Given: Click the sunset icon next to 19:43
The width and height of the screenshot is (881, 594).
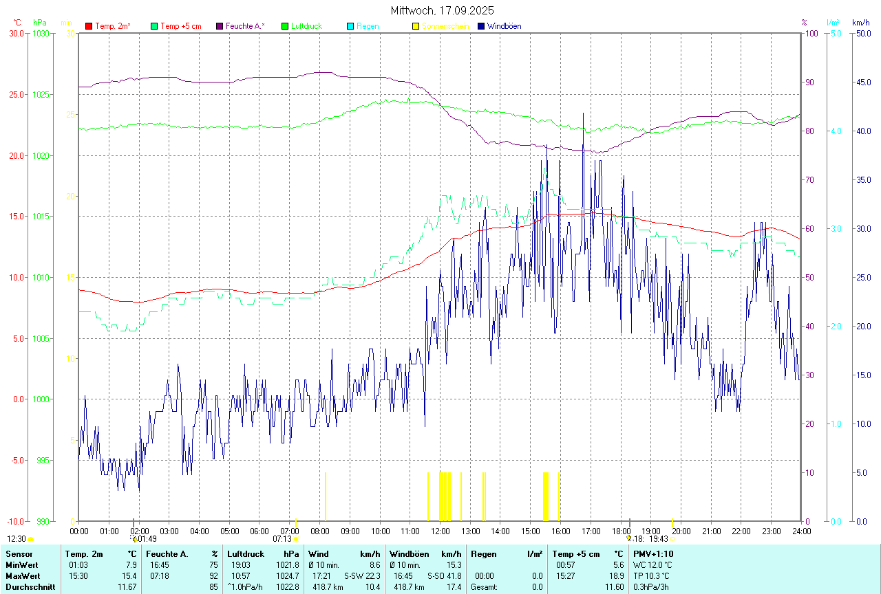Looking at the screenshot, I should [x=673, y=540].
